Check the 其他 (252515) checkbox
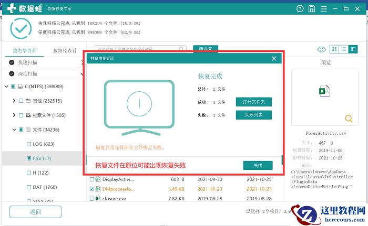This screenshot has height=226, width=368. tap(21, 101)
